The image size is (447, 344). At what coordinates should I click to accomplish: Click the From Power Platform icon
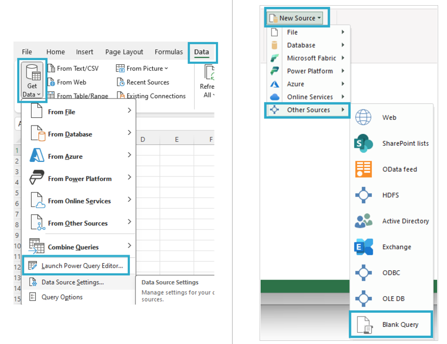click(37, 177)
